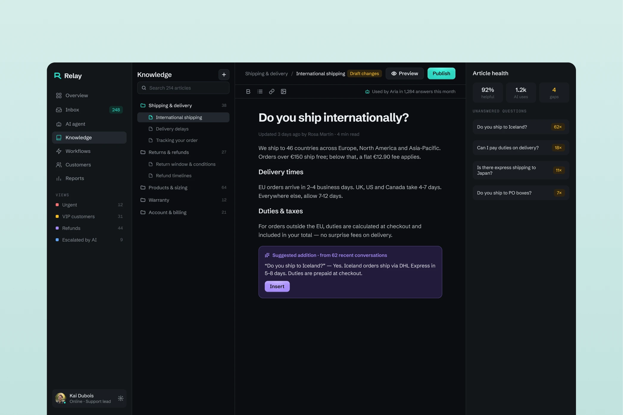Collapse the Shipping & delivery folder

pyautogui.click(x=183, y=106)
